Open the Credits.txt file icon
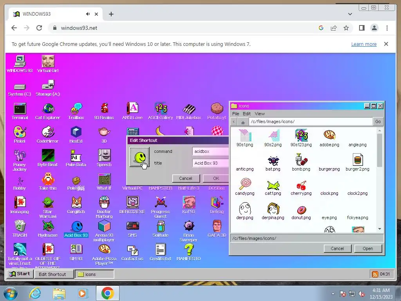 pos(161,252)
